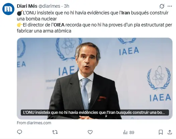Click the bomb emoji starting the tweet
The image size is (176, 139).
[x=20, y=13]
